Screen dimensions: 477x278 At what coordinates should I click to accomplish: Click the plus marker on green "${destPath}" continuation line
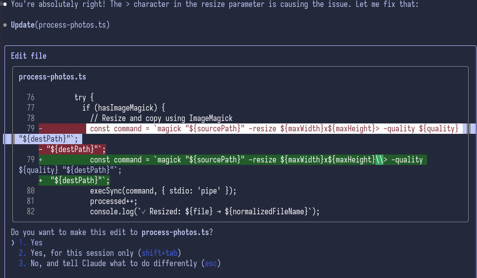[x=41, y=180]
